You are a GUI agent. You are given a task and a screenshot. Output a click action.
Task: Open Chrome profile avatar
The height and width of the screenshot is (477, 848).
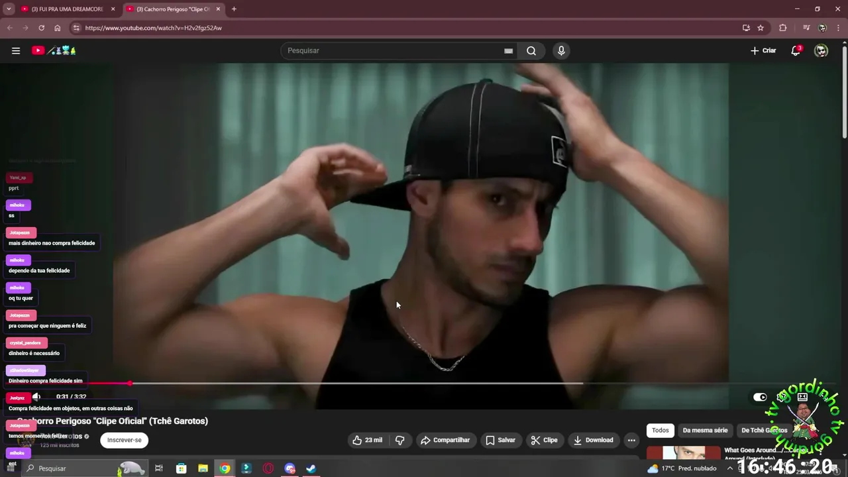(x=822, y=28)
